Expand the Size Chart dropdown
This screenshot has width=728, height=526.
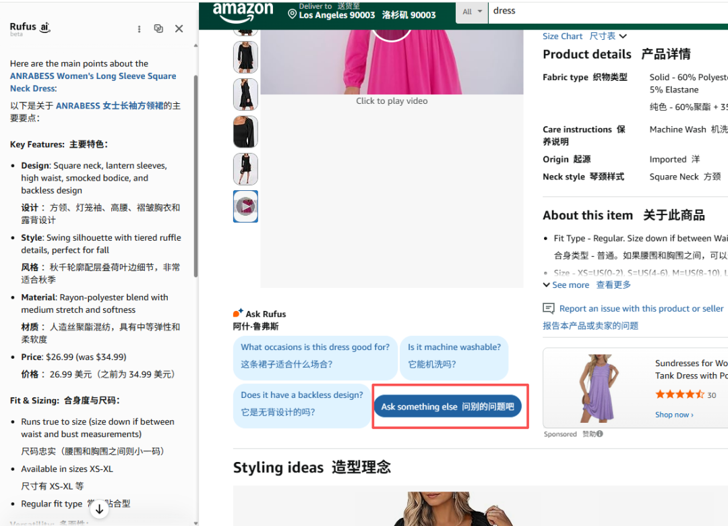(x=584, y=36)
